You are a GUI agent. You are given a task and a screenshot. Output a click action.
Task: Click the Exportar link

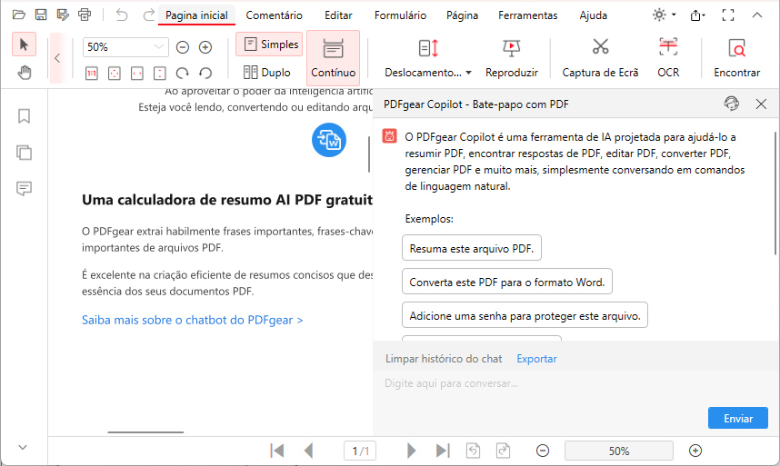click(x=536, y=359)
